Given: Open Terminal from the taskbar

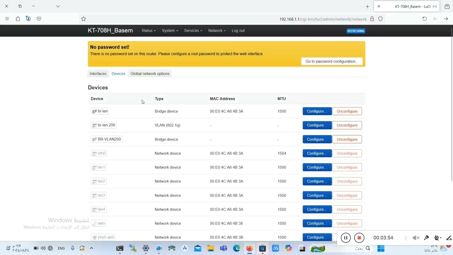Looking at the screenshot, I should coord(120,249).
